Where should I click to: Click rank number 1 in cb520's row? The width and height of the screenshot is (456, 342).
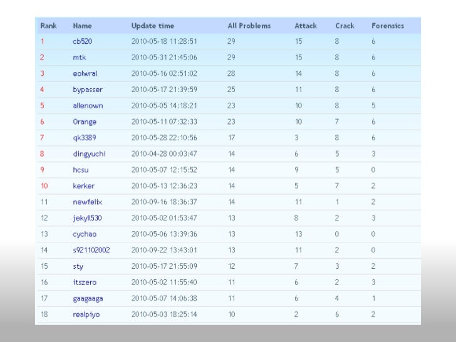(43, 41)
